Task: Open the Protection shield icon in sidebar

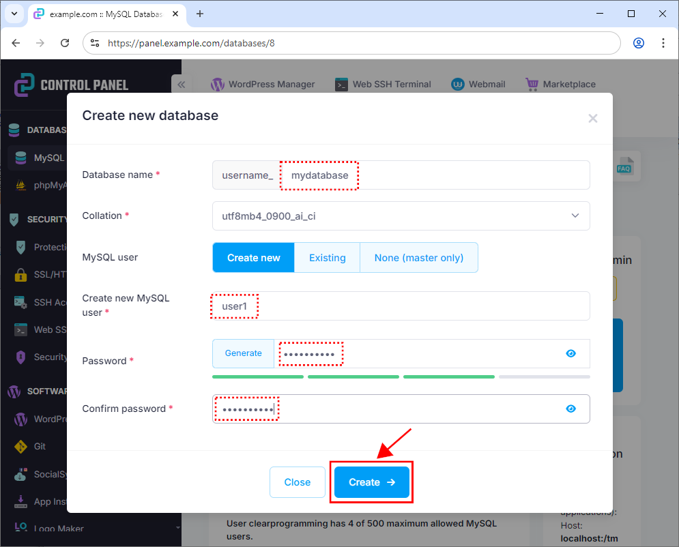Action: (x=20, y=247)
